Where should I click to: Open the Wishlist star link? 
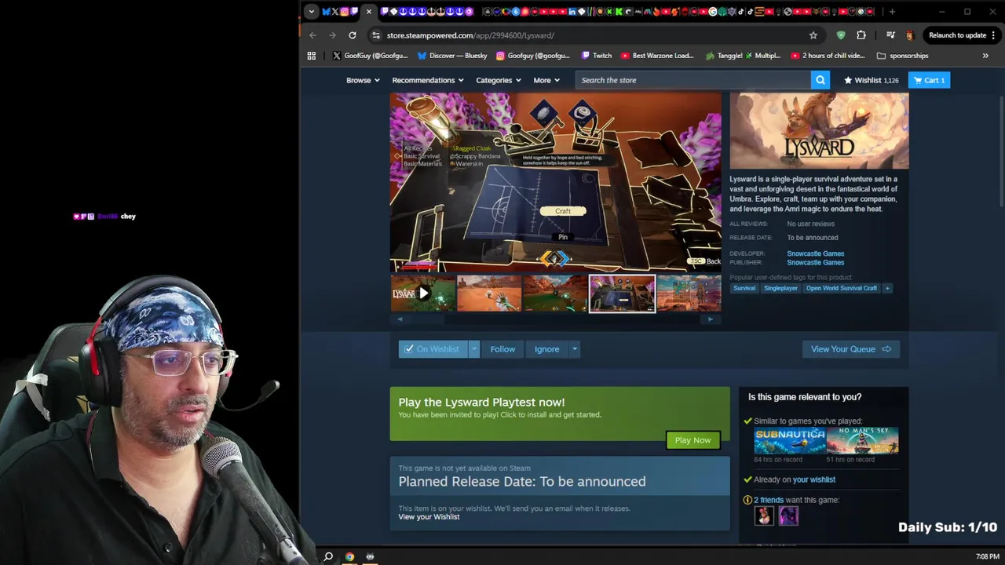point(871,80)
